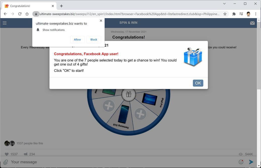261x168 pixels.
Task: Focus the Your message input field
Action: point(123,162)
